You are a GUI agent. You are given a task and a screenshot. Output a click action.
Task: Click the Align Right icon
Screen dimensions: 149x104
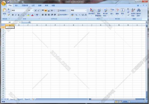(x=49, y=15)
